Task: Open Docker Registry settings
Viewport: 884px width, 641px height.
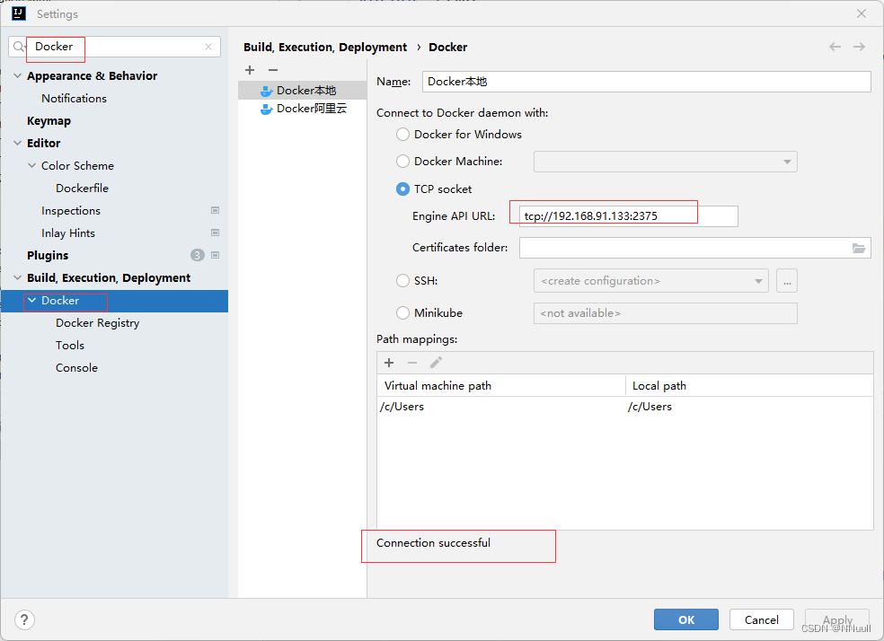Action: 98,323
